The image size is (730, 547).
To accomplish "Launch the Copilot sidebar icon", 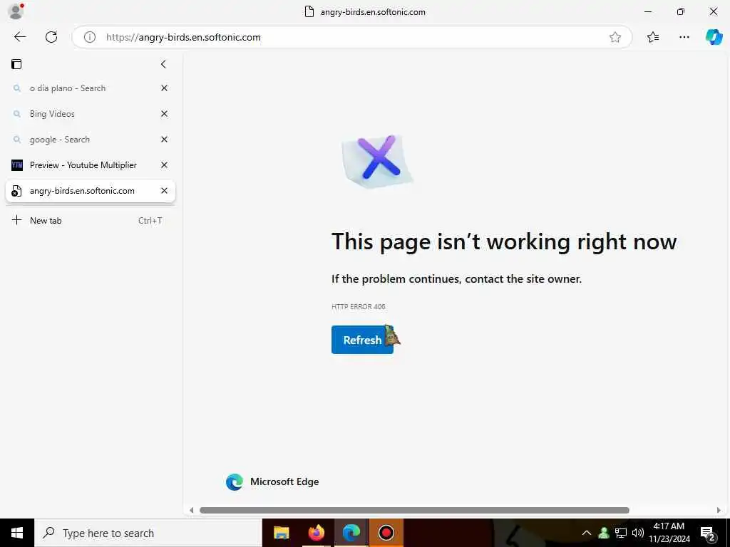I will point(714,37).
